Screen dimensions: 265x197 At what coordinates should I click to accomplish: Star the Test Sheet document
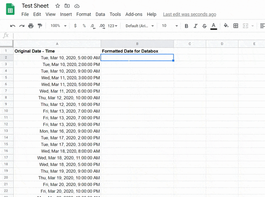coord(58,6)
